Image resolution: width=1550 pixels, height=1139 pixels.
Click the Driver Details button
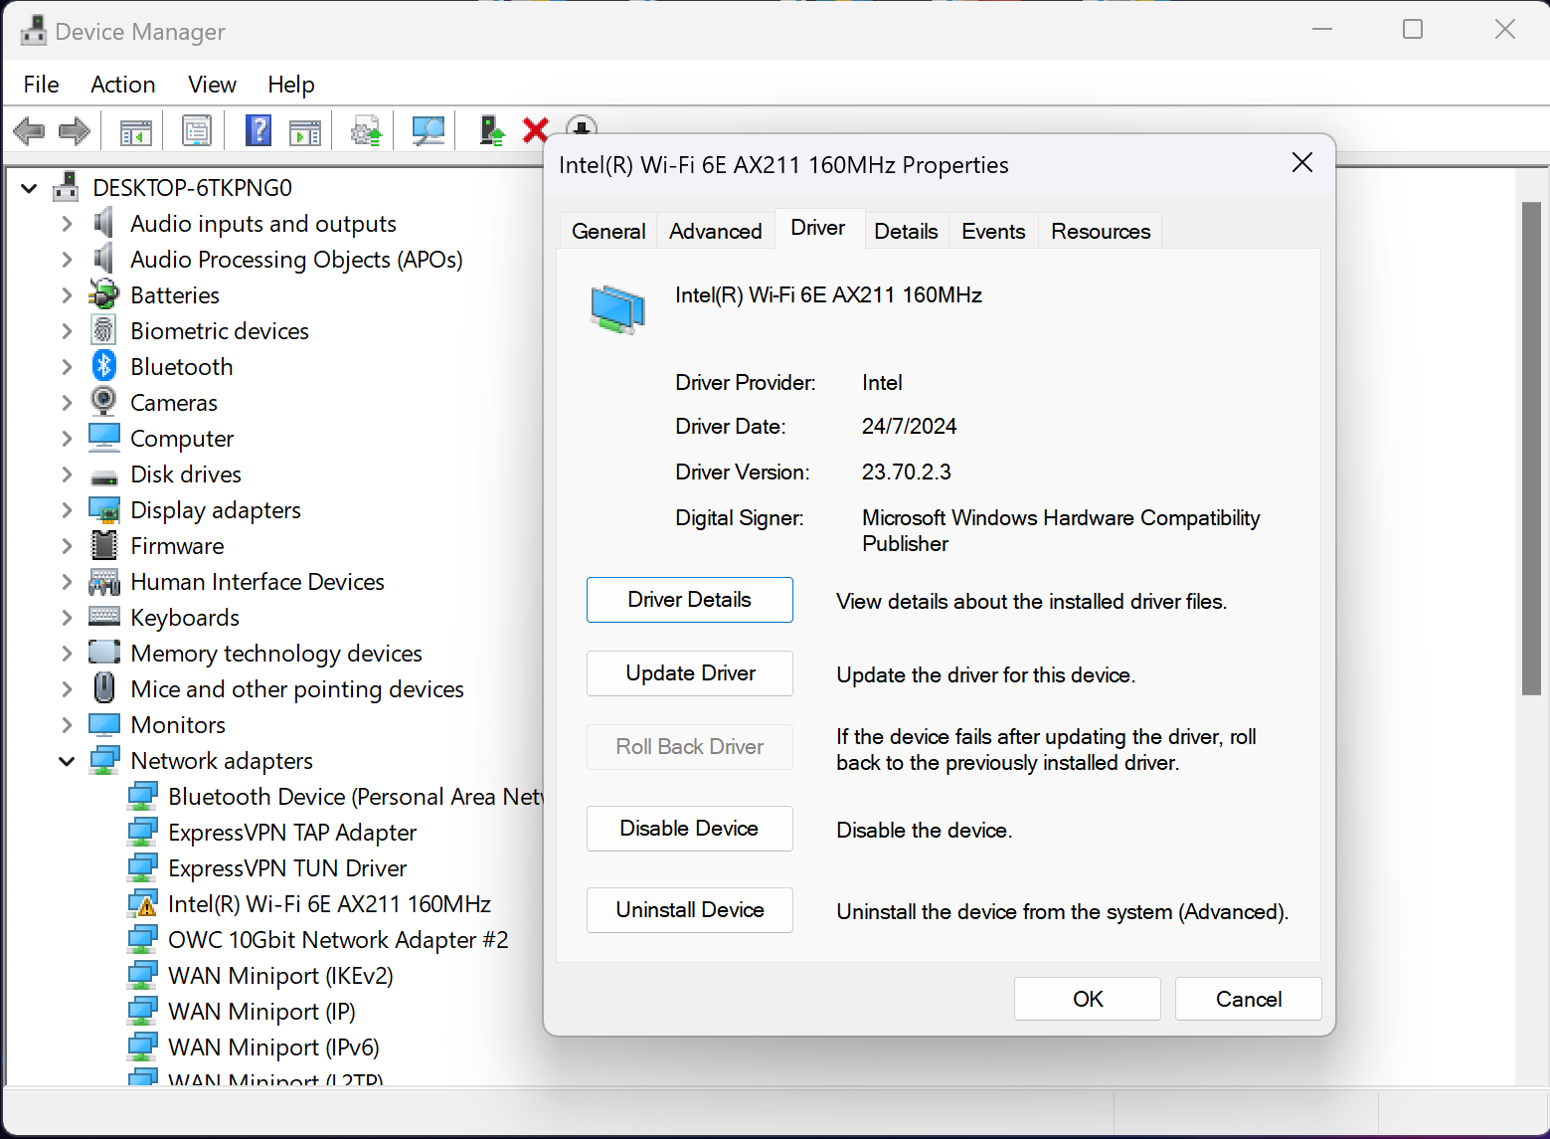coord(690,600)
